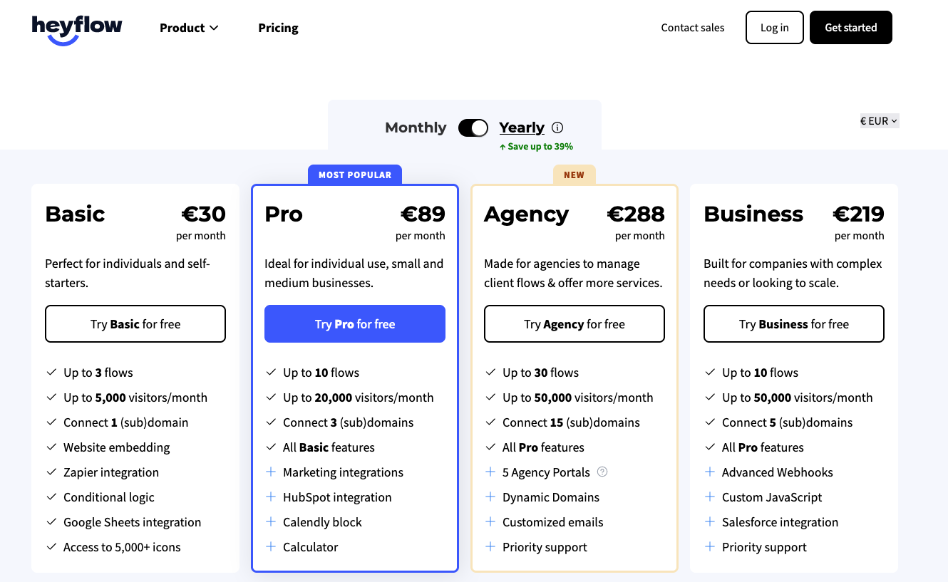Select Yearly billing label
948x582 pixels.
click(521, 128)
